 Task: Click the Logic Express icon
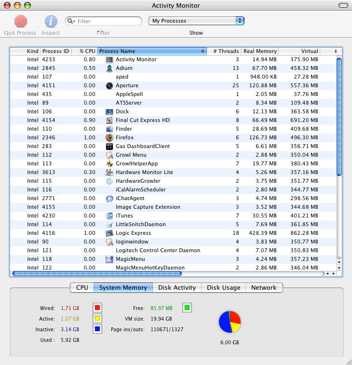pos(109,233)
